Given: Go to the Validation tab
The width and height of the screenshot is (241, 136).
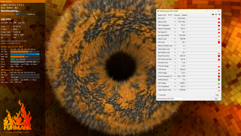Looking at the screenshot, I should [x=184, y=15].
